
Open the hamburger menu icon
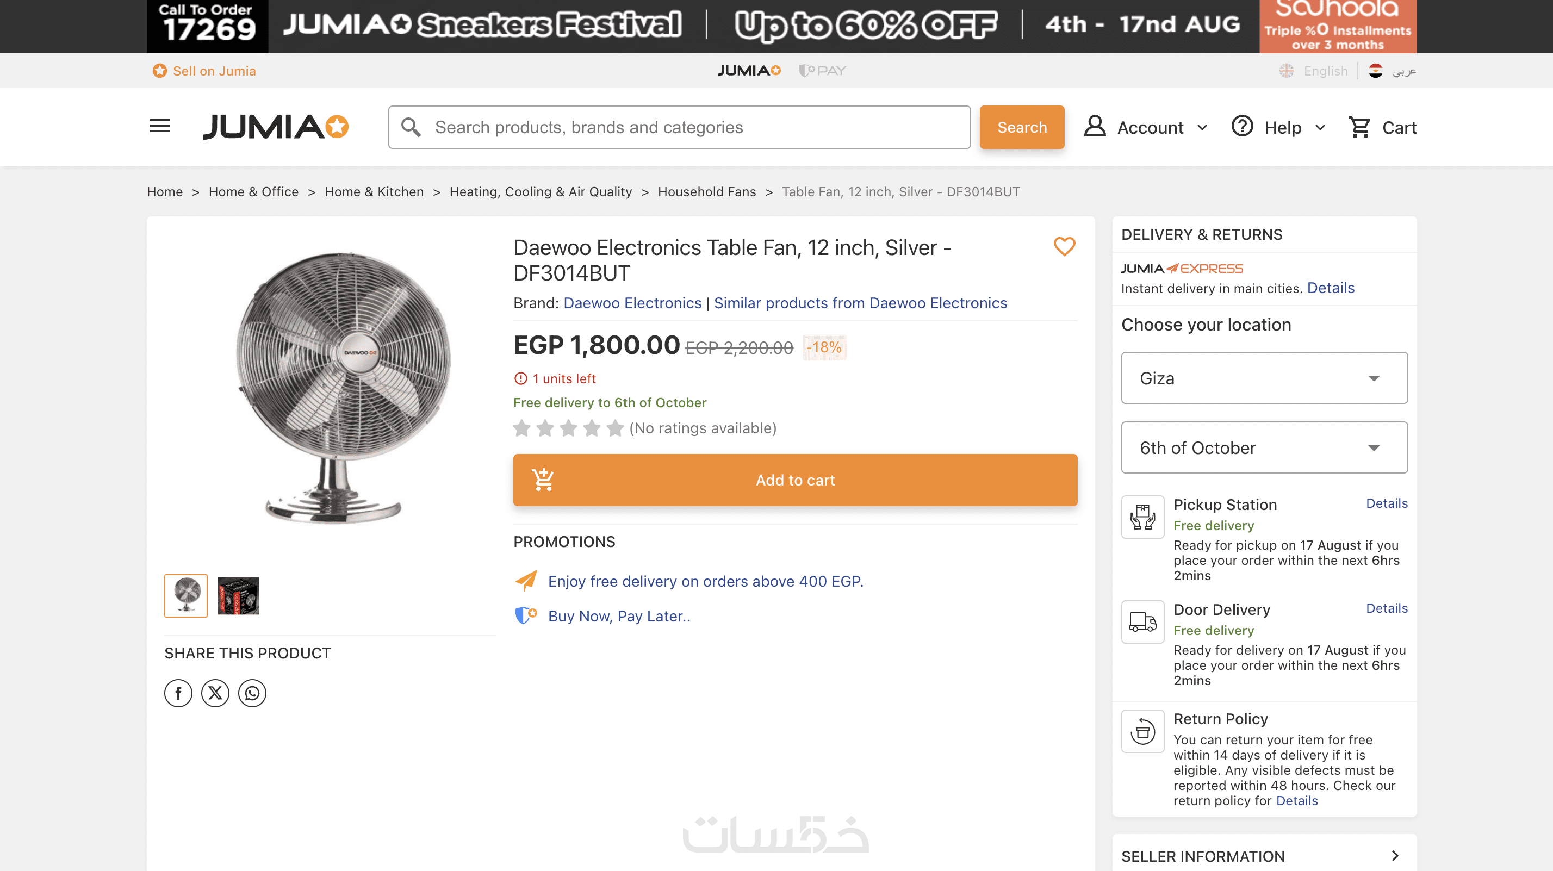click(x=160, y=127)
